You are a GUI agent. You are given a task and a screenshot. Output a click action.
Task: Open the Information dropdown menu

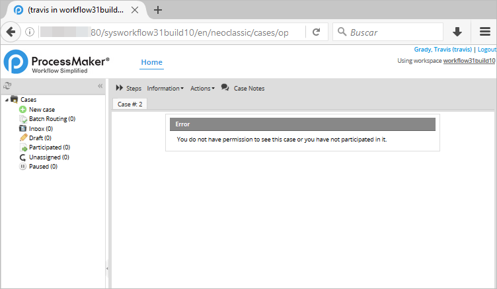(x=165, y=88)
